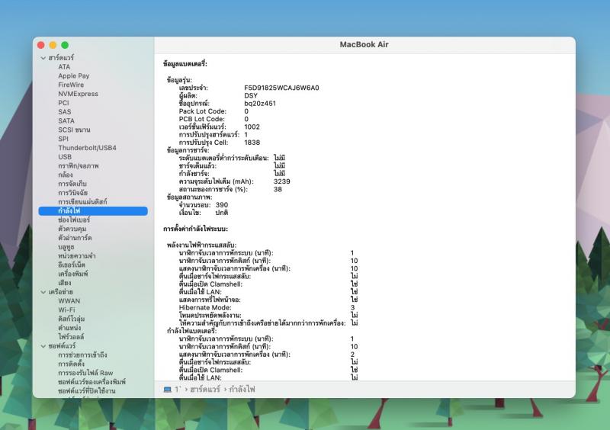Click กำลังไฟ in the bottom path bar
Image resolution: width=610 pixels, height=430 pixels.
[242, 389]
